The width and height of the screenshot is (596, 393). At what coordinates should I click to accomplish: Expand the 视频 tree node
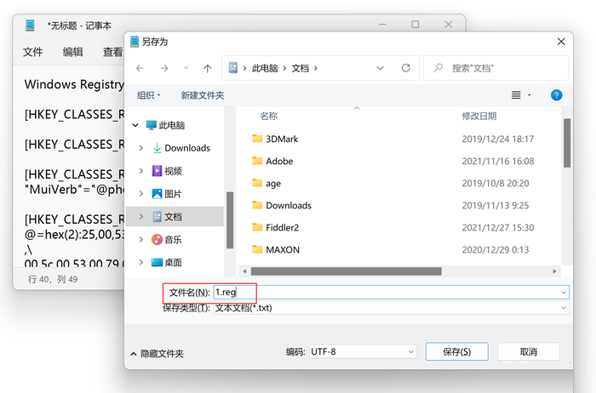pos(141,171)
